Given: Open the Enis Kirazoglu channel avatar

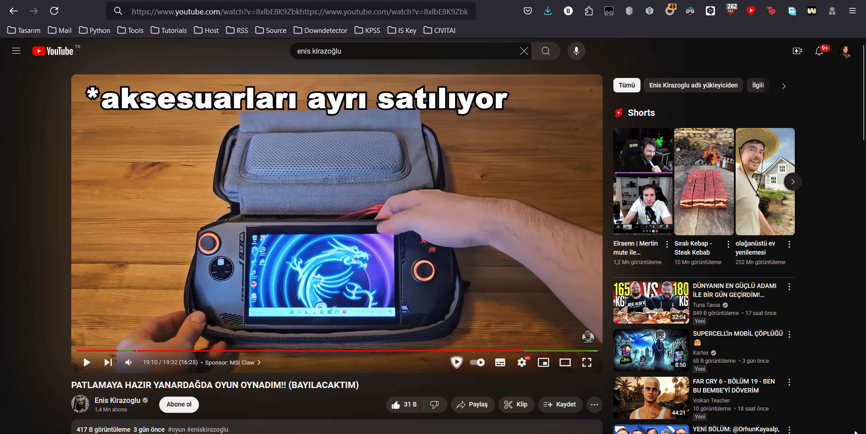Looking at the screenshot, I should pyautogui.click(x=80, y=404).
